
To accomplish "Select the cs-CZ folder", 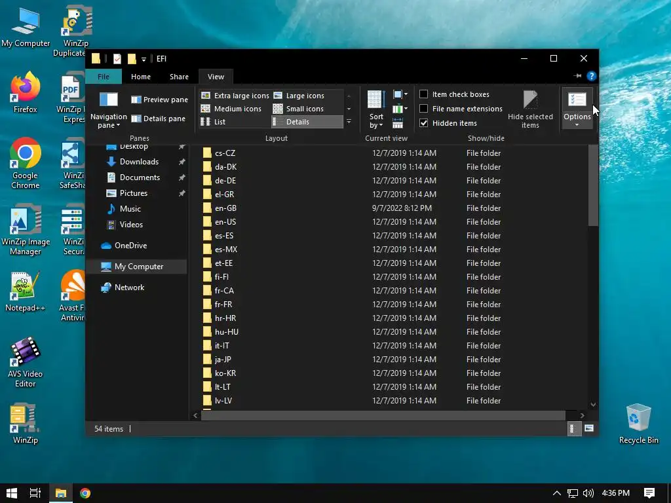I will click(x=225, y=153).
